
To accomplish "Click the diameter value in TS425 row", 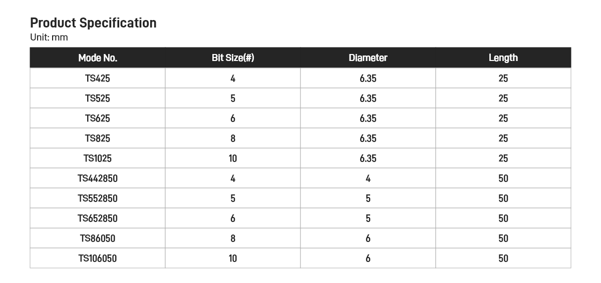I will coord(368,78).
